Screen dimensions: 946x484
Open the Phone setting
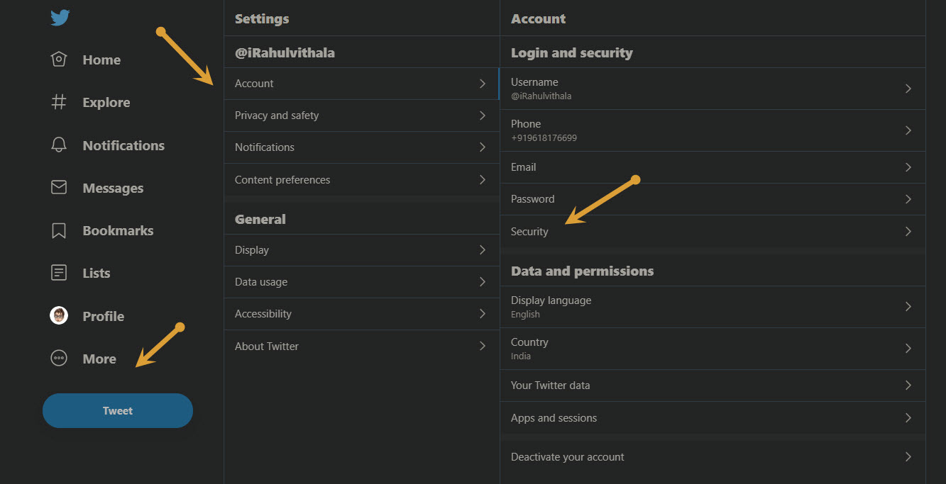713,130
